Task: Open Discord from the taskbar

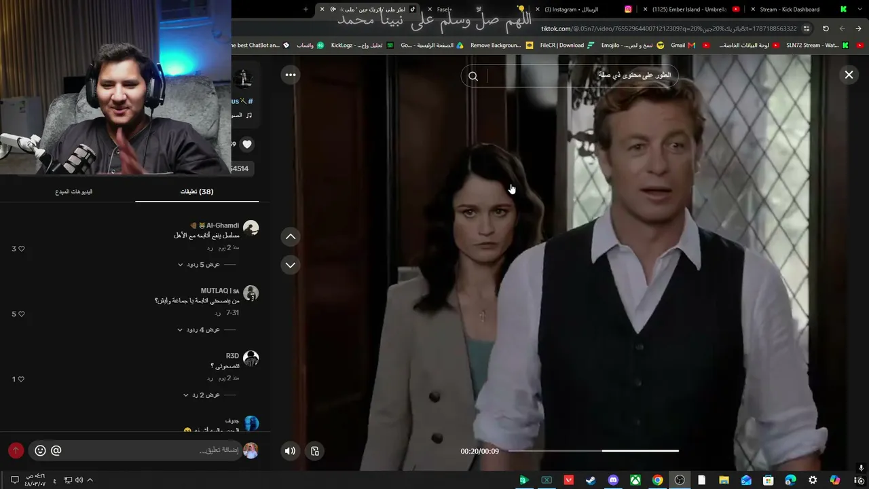Action: pyautogui.click(x=613, y=480)
